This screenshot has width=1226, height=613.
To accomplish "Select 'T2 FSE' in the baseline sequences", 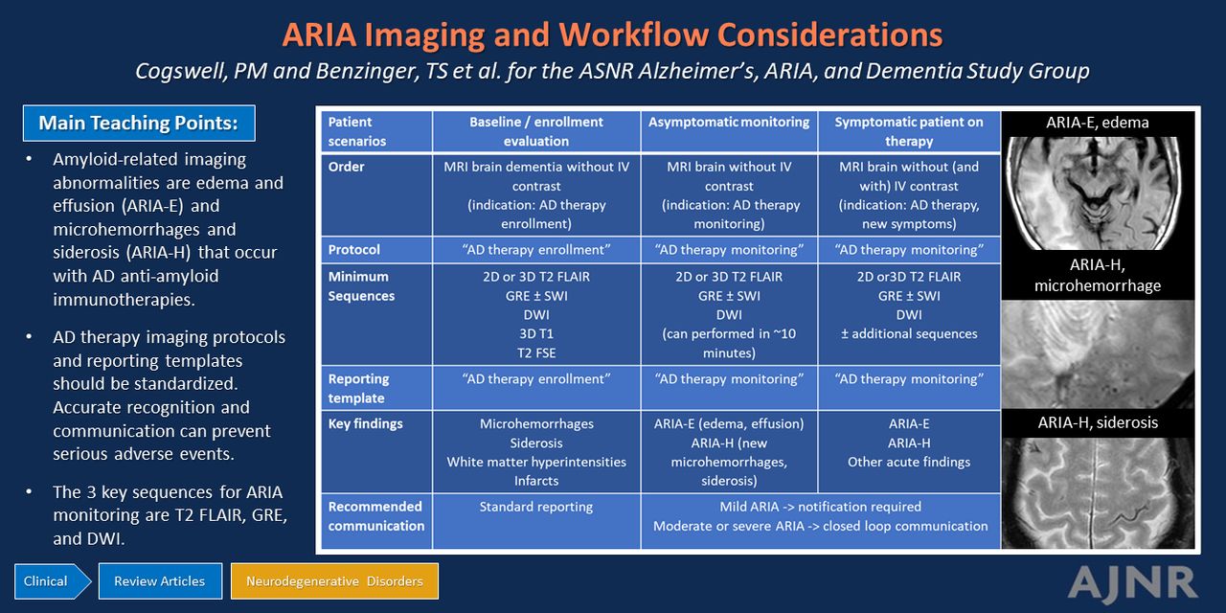I will point(536,352).
